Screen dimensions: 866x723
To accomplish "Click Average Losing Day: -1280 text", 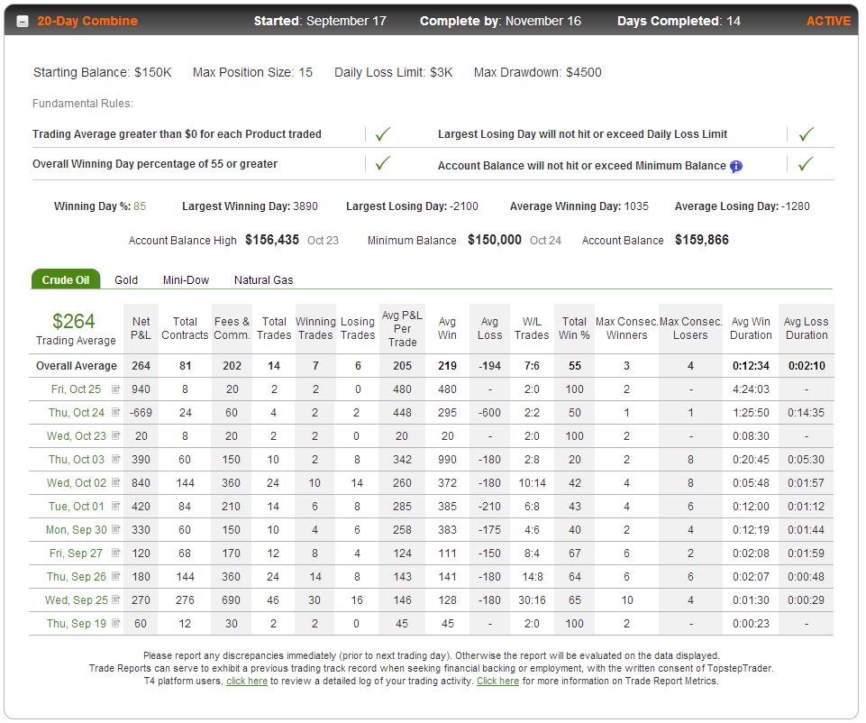I will point(742,206).
